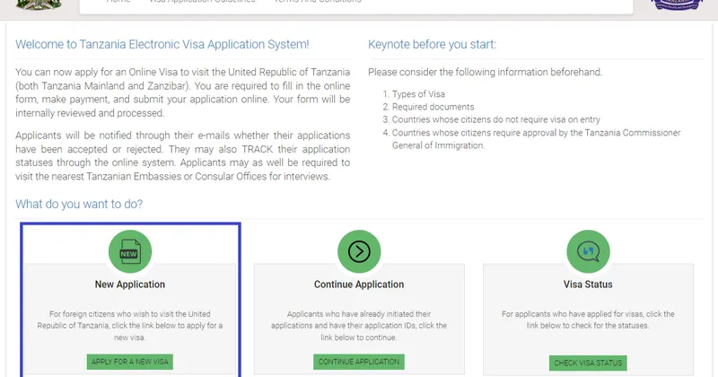Click the Keynote before you start heading
This screenshot has width=718, height=377.
(x=432, y=44)
